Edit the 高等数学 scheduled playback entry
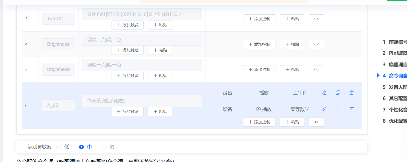This screenshot has width=407, height=162. click(324, 109)
